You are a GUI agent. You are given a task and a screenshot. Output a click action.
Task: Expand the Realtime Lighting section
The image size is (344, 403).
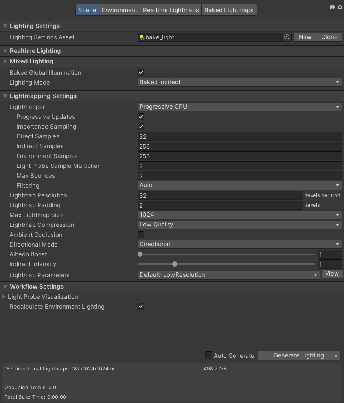(x=5, y=51)
